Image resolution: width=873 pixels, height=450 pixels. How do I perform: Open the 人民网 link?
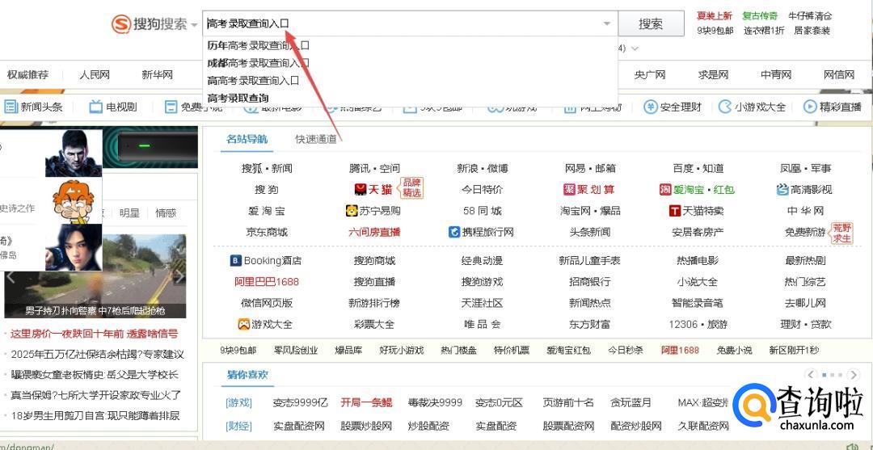pyautogui.click(x=94, y=74)
